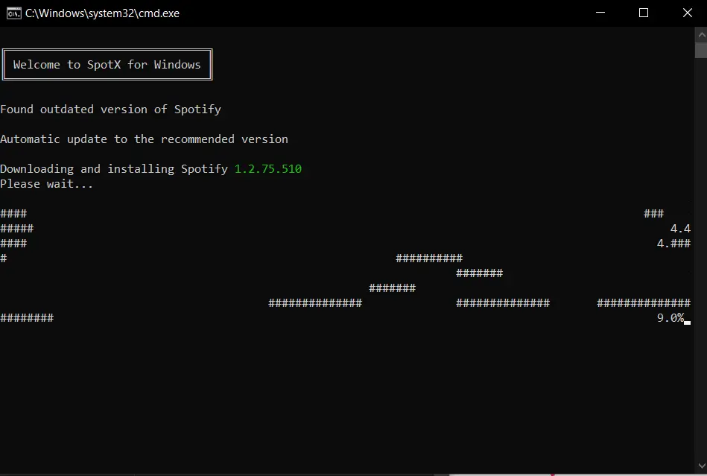Click the 'Please wait...' line
The height and width of the screenshot is (476, 707).
(46, 184)
